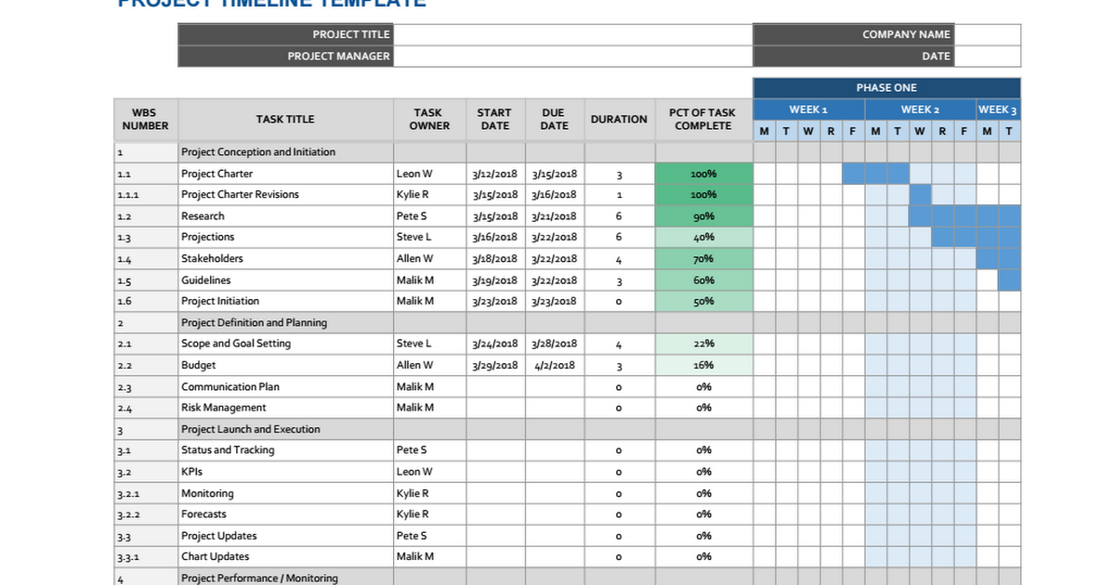Click the COMPANY NAME input cell
The width and height of the screenshot is (1115, 585).
[987, 34]
